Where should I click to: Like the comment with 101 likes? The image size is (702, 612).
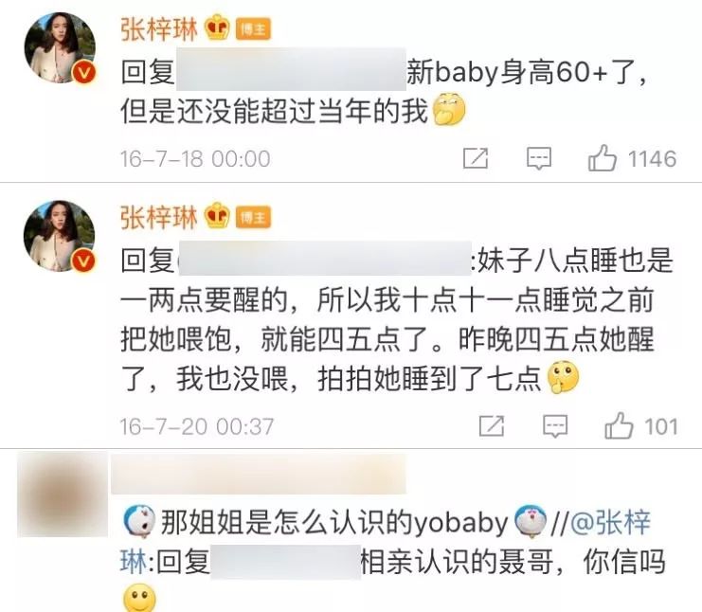click(x=619, y=425)
